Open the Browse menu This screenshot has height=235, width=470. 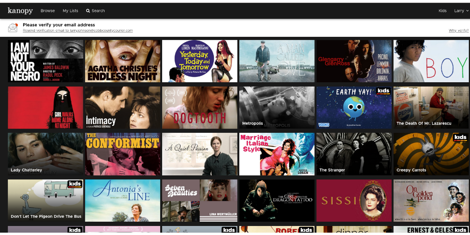(x=48, y=11)
